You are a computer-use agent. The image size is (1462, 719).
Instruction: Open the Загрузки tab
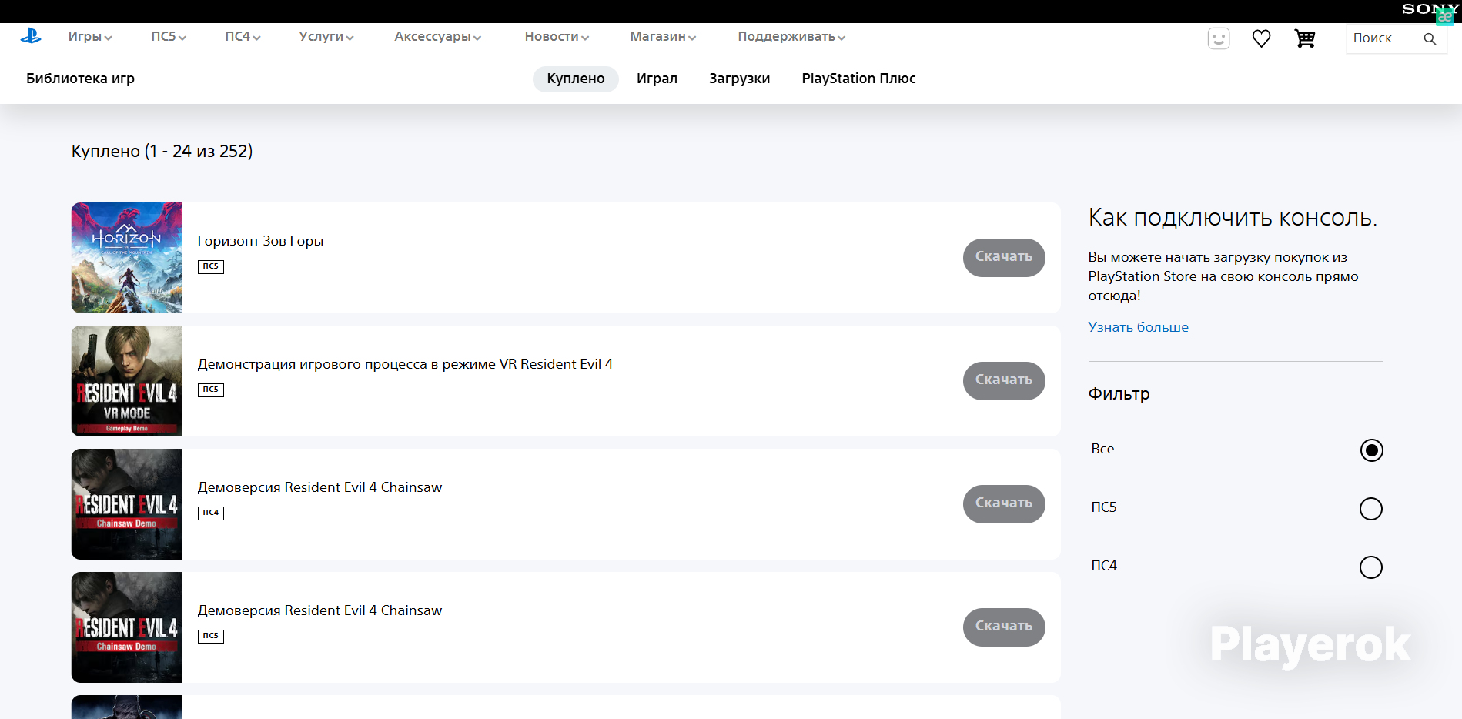[739, 79]
